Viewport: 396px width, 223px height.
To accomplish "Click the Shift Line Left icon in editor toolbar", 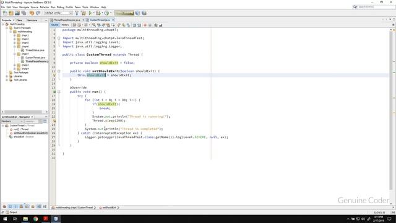I will 134,25.
